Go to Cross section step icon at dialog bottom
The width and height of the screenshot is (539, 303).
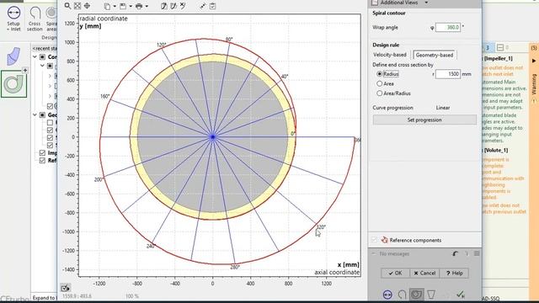[402, 295]
